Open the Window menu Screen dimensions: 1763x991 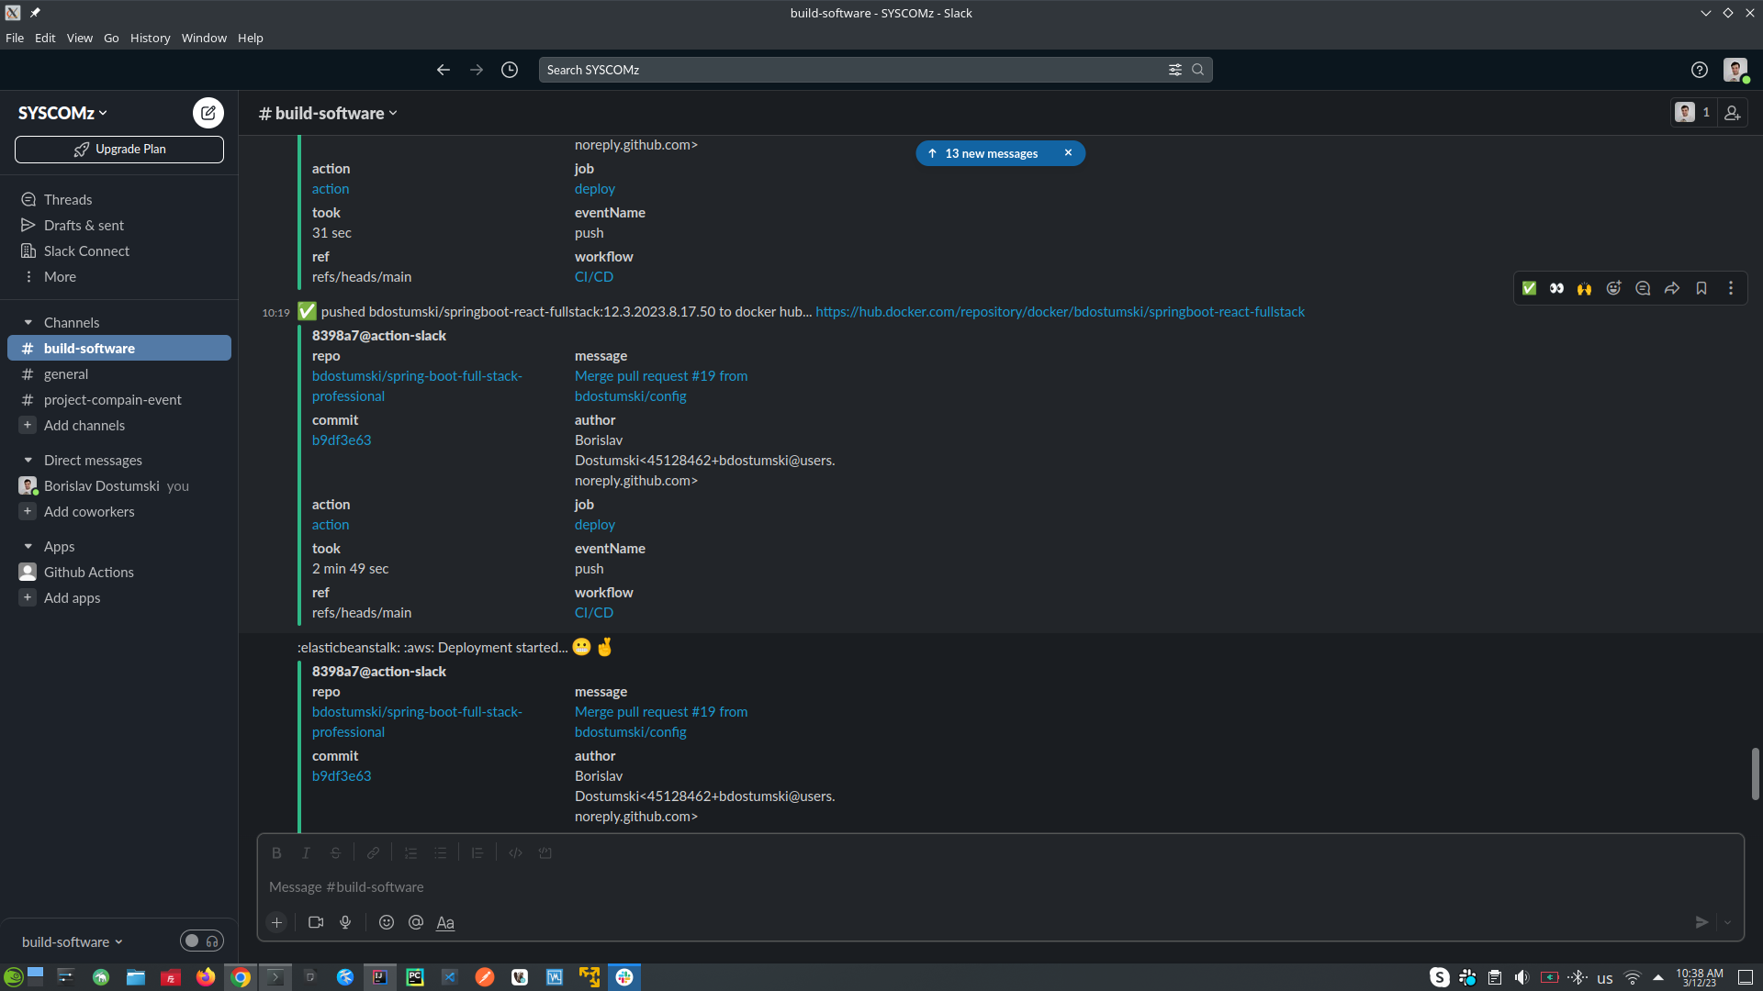pyautogui.click(x=204, y=38)
